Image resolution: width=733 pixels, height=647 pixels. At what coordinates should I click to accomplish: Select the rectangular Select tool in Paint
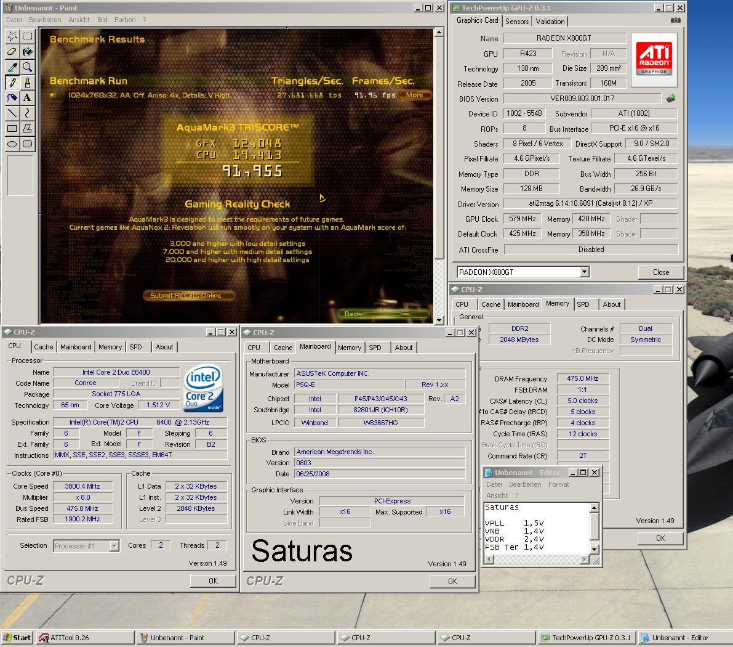pos(28,36)
